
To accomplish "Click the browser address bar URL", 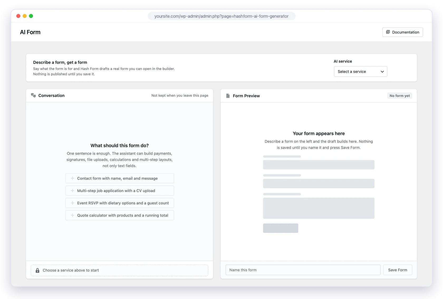I will coord(221,16).
